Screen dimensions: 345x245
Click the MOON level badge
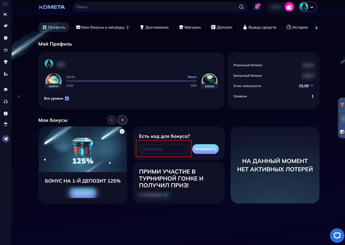(x=210, y=81)
